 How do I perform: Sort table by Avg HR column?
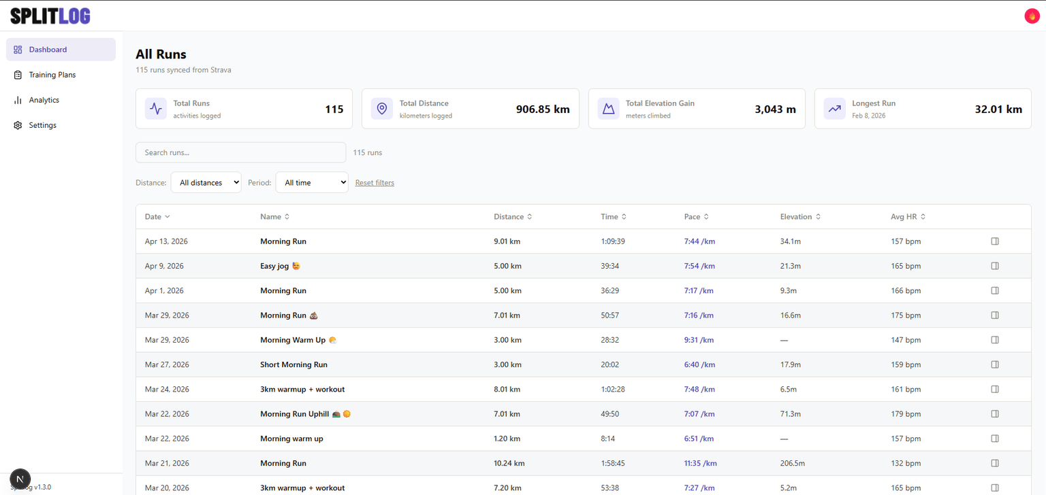[x=908, y=217]
